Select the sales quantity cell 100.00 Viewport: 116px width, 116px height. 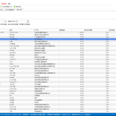point(72,32)
